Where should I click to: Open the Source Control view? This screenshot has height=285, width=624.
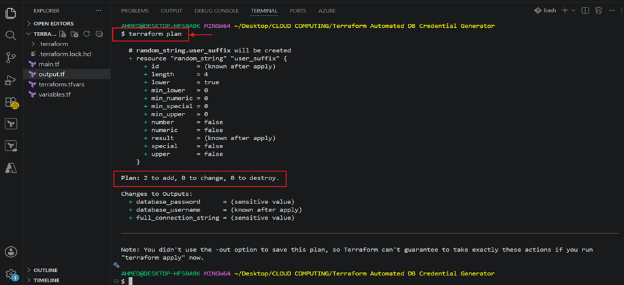(x=10, y=58)
